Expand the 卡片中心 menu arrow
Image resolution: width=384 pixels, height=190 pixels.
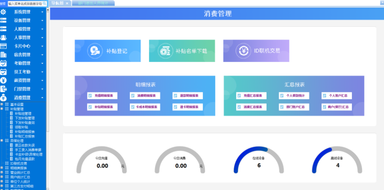[x=42, y=46]
